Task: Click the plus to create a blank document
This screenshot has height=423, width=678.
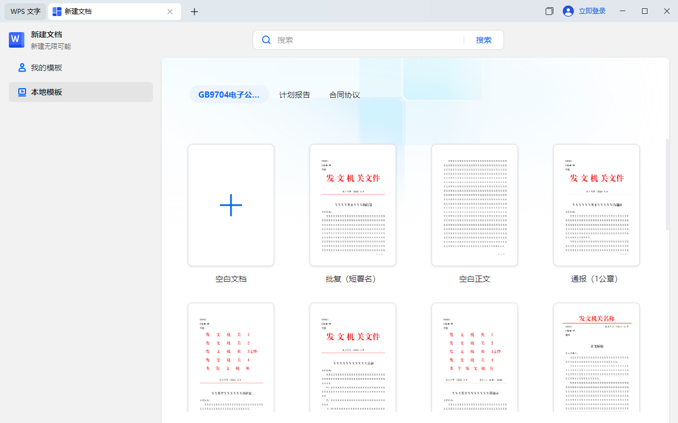Action: click(230, 205)
